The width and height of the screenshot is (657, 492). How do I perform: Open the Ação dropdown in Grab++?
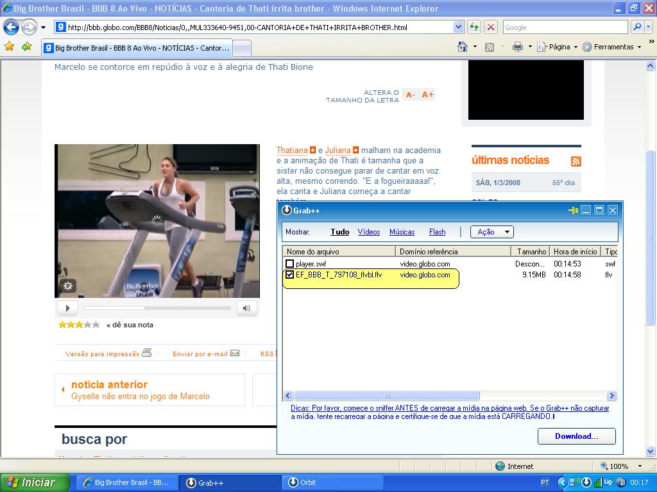(492, 232)
